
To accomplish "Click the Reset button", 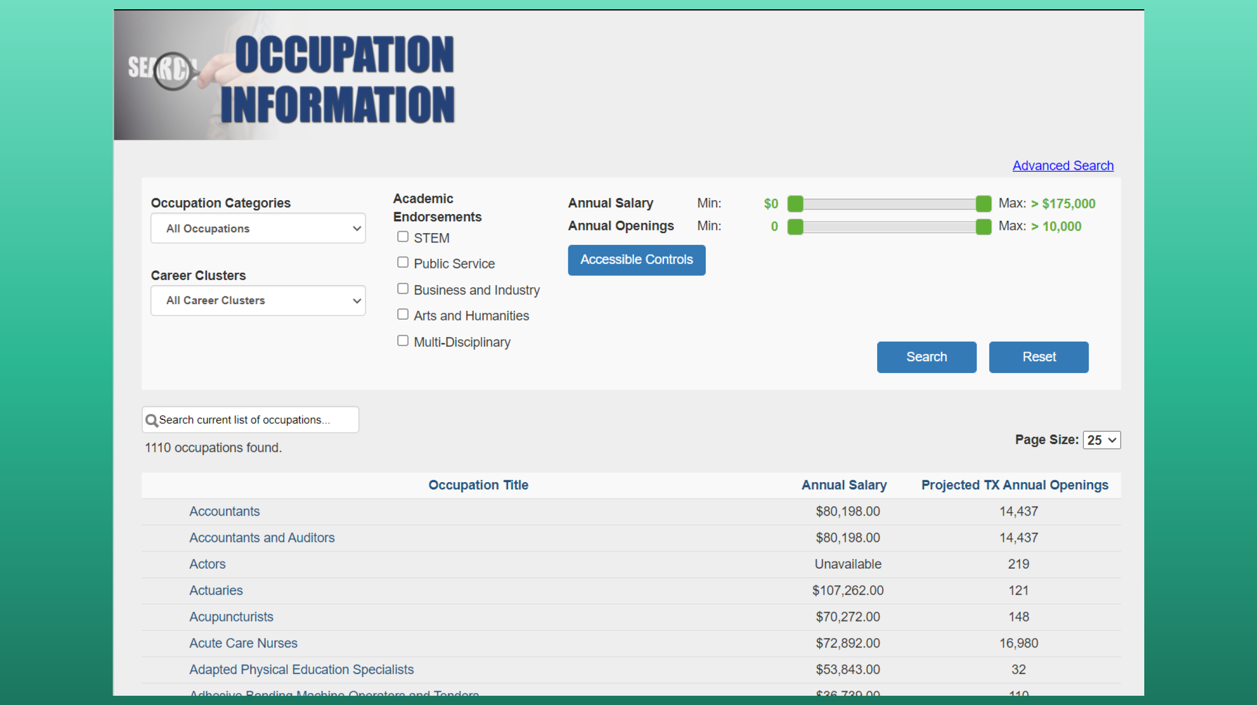I will (x=1039, y=357).
